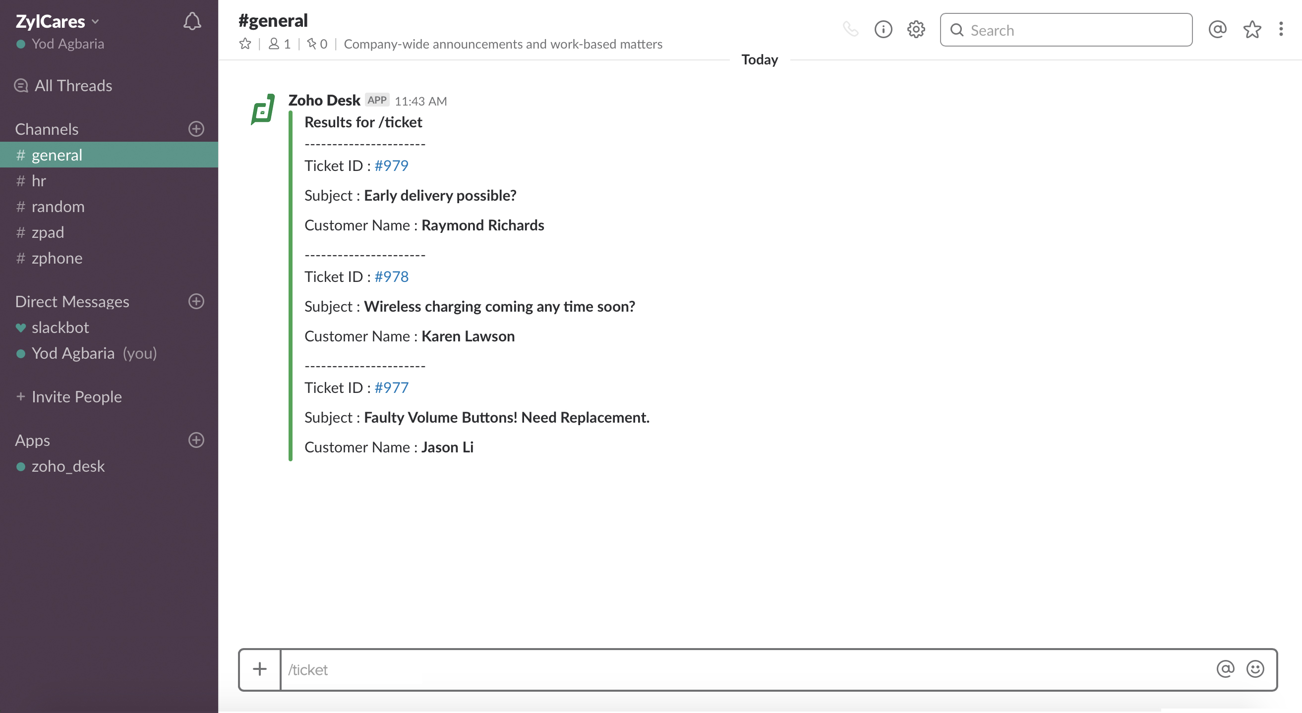Open the zoho_desk app conversation
Screen dimensions: 1302x713
tap(109, 466)
